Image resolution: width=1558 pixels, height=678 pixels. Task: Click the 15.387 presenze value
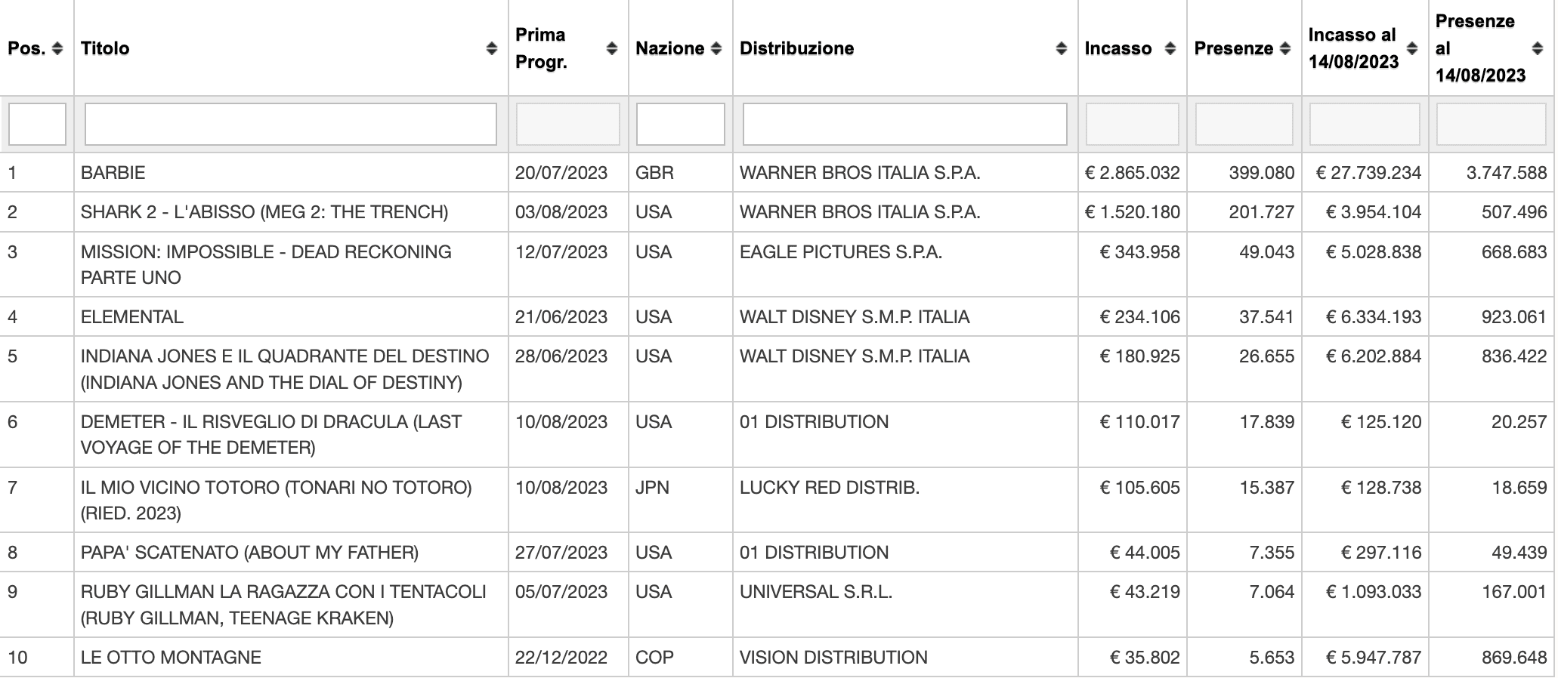tap(1267, 488)
